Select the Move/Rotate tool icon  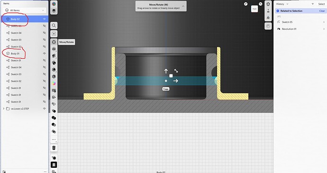pos(54,42)
